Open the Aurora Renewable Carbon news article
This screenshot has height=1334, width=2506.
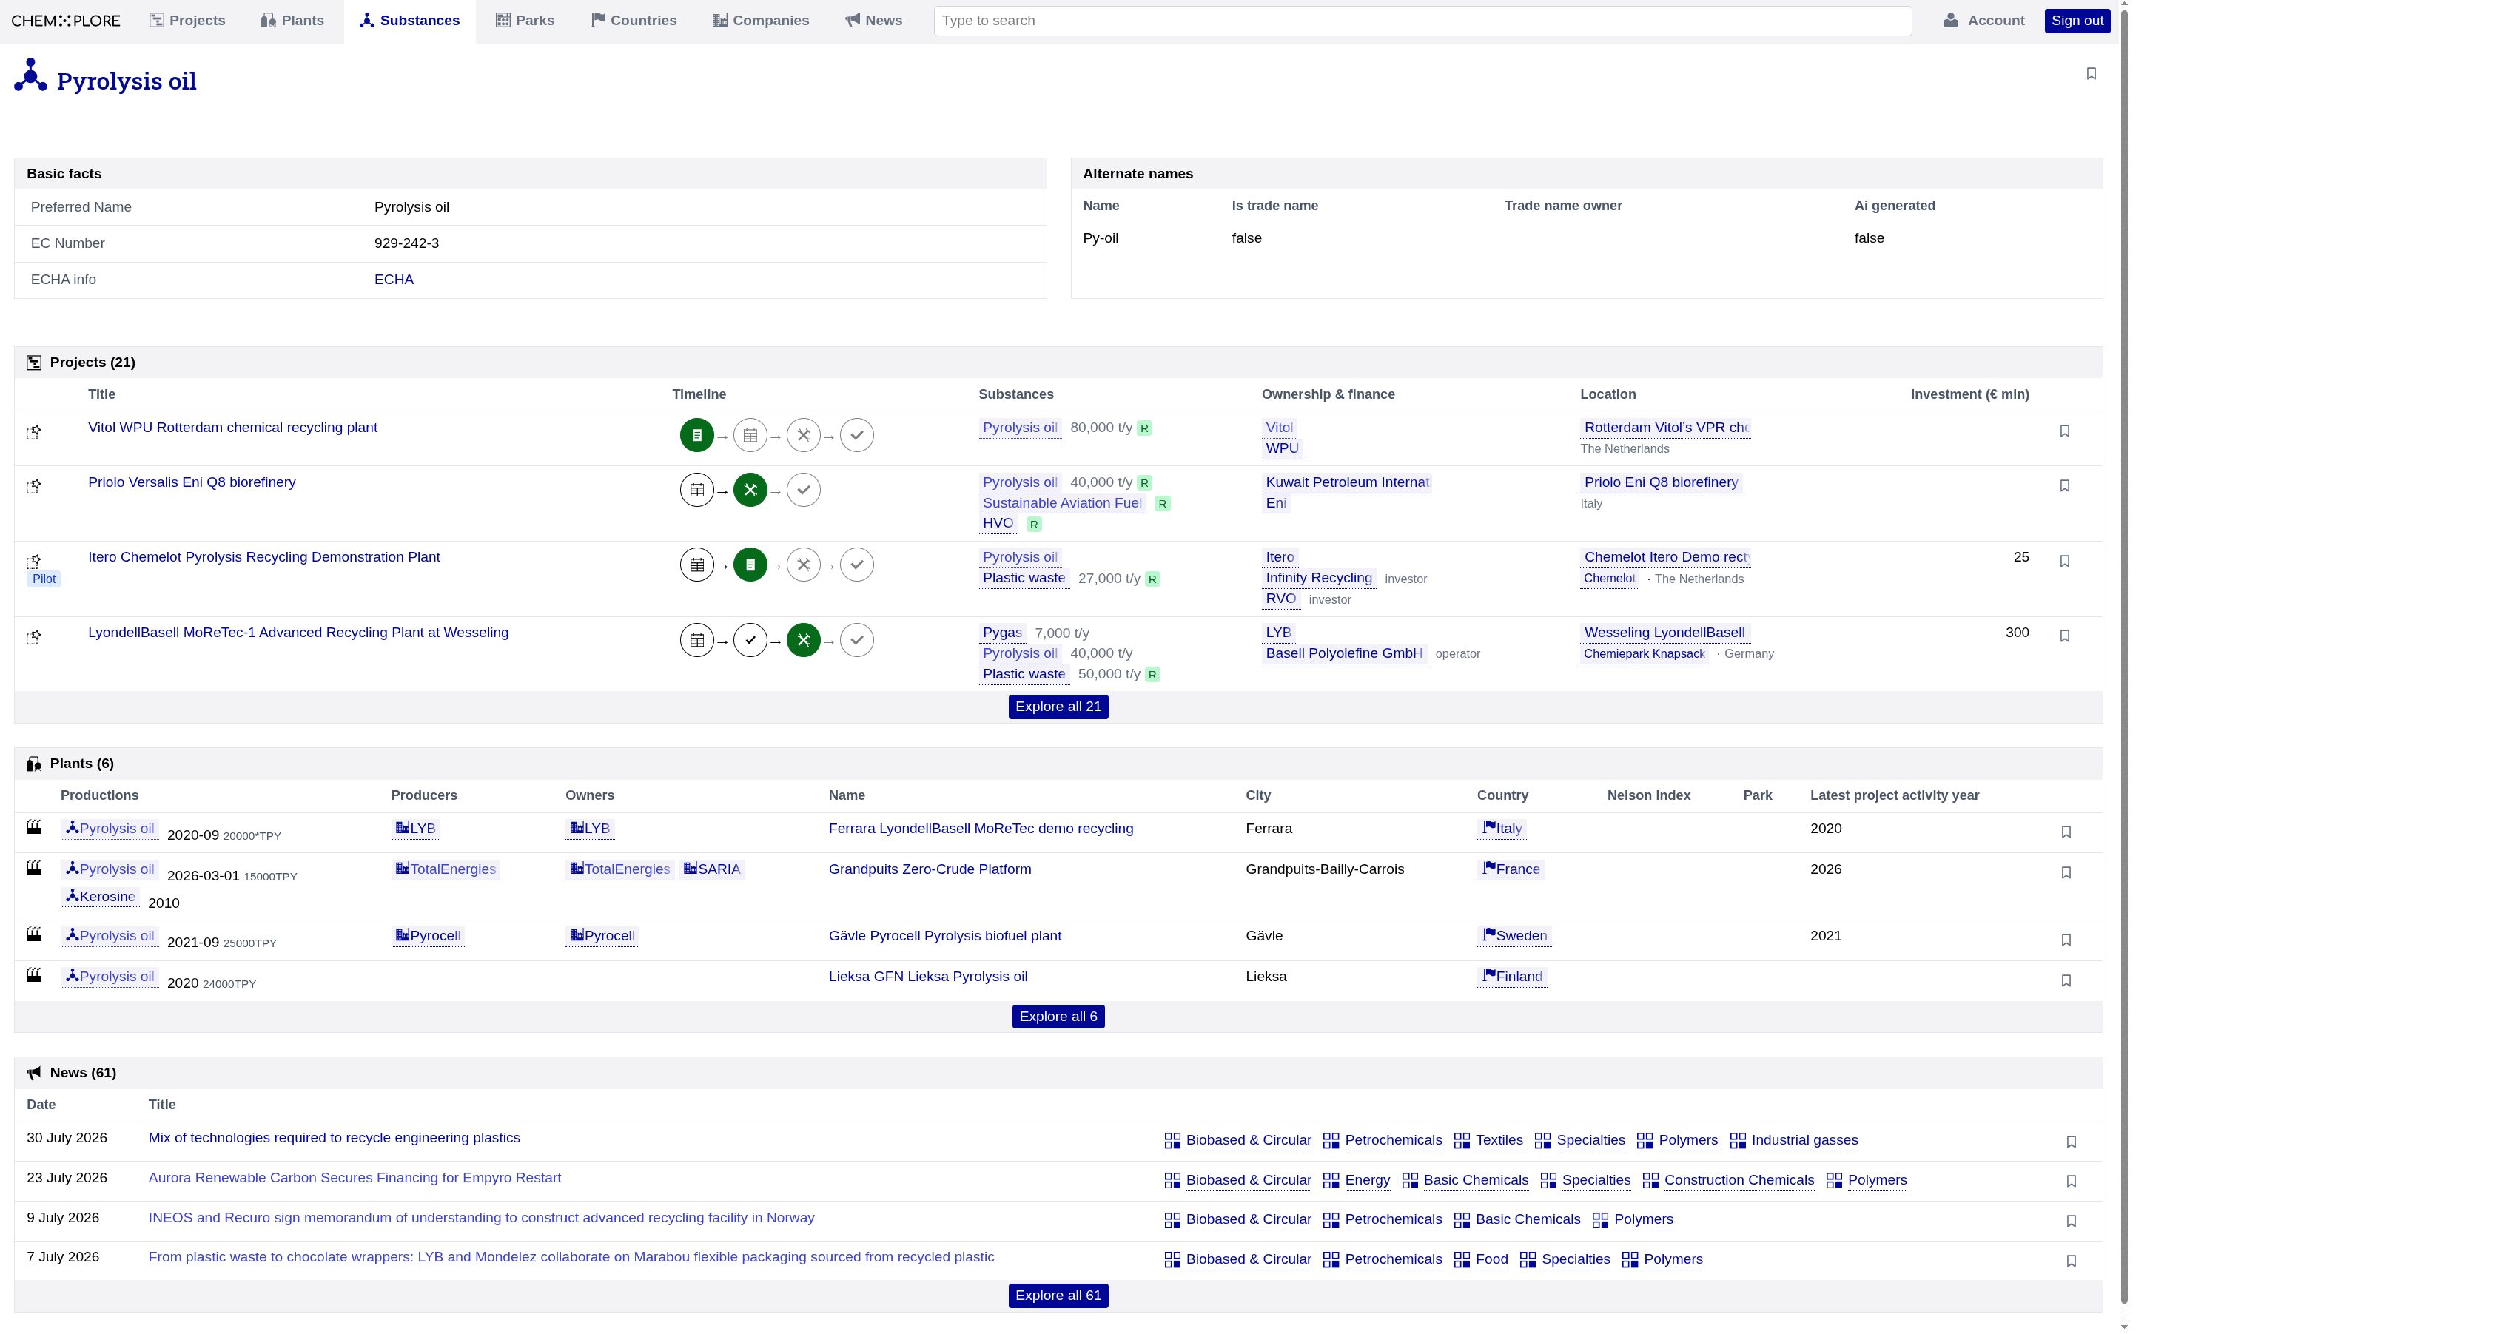[355, 1179]
